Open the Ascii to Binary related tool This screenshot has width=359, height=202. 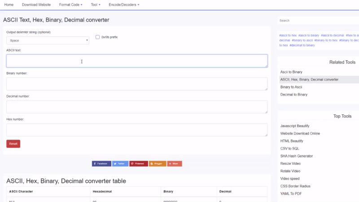(x=291, y=72)
